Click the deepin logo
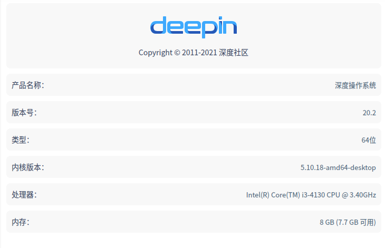Viewport: 385px width, 248px height. click(x=194, y=27)
